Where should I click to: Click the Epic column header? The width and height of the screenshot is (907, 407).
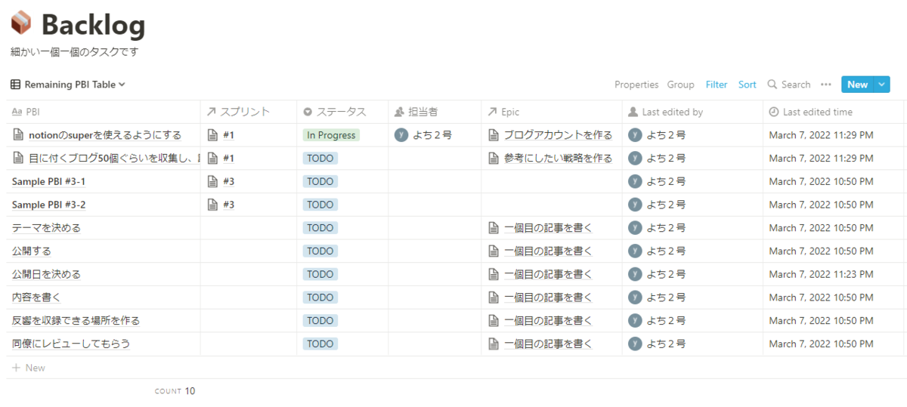point(551,112)
